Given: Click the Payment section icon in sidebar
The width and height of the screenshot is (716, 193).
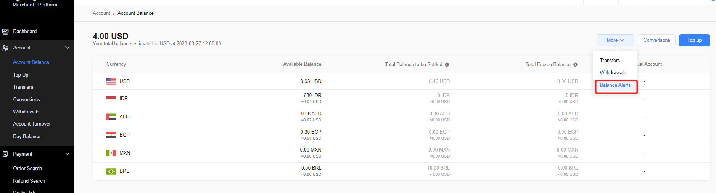Looking at the screenshot, I should point(5,154).
